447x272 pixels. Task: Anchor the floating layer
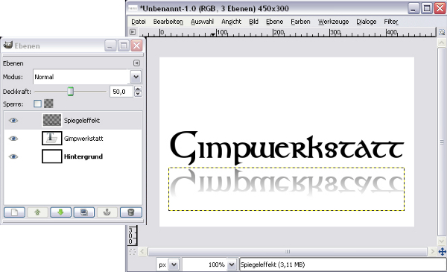pos(107,212)
